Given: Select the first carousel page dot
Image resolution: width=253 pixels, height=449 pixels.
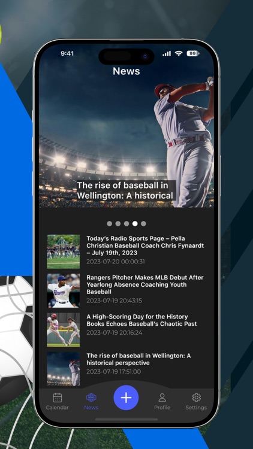Looking at the screenshot, I should pos(109,224).
